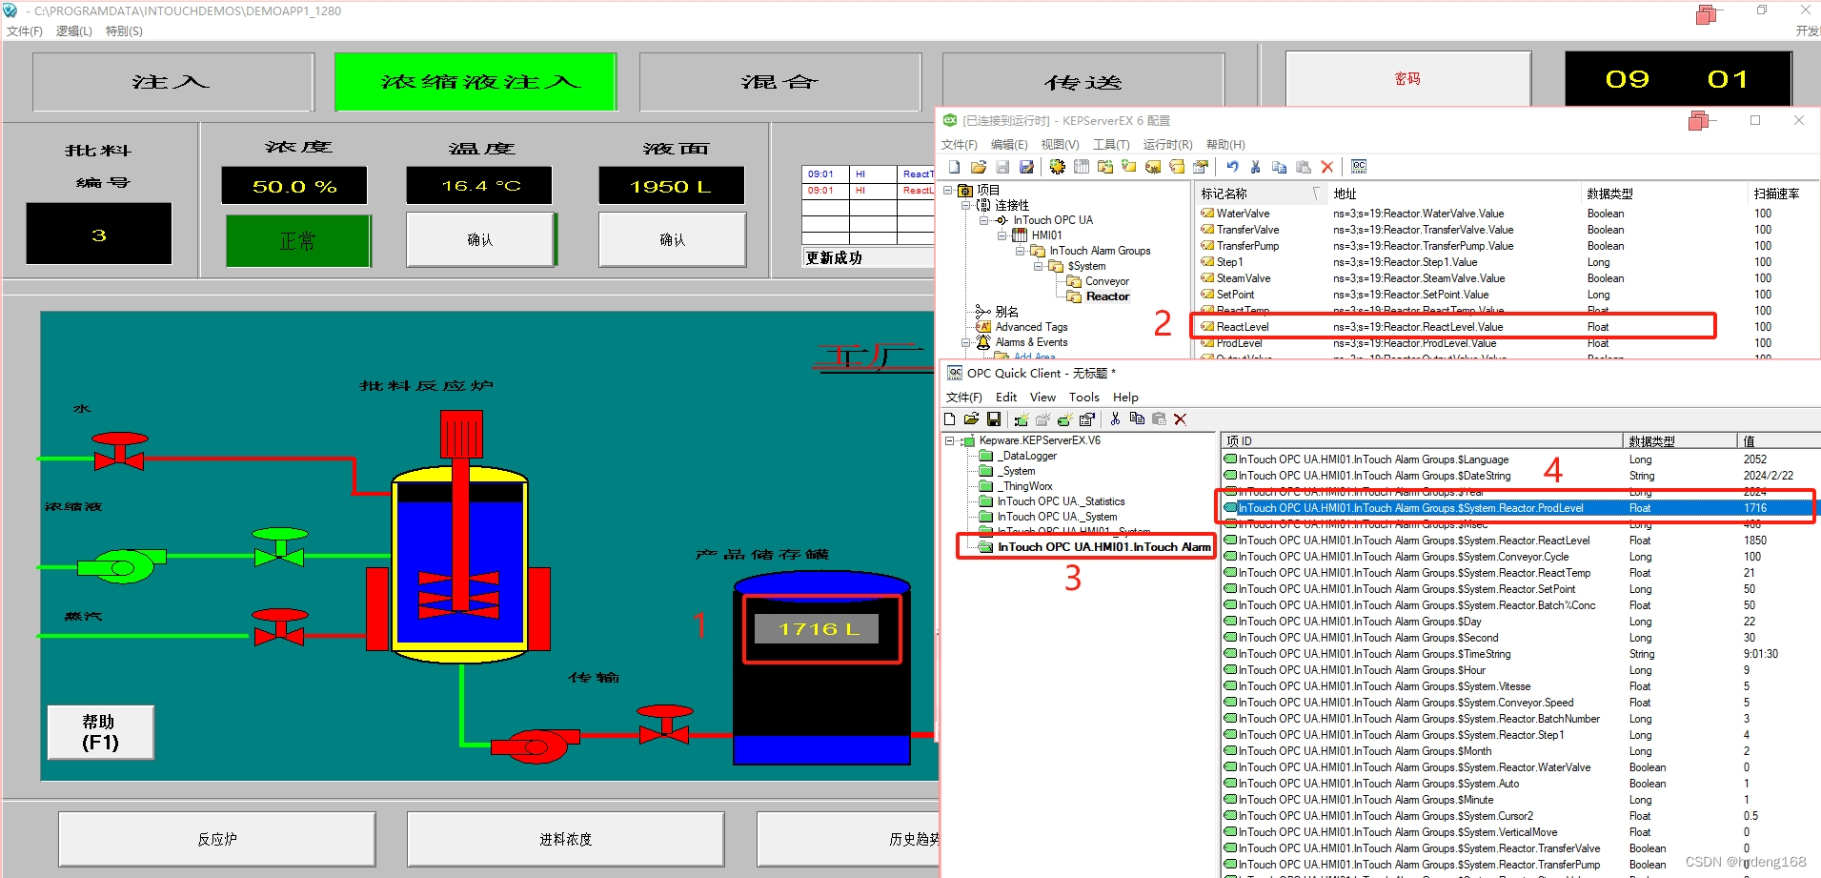
Task: Click red Delete X in KEPServerEX toolbar
Action: point(1327,167)
